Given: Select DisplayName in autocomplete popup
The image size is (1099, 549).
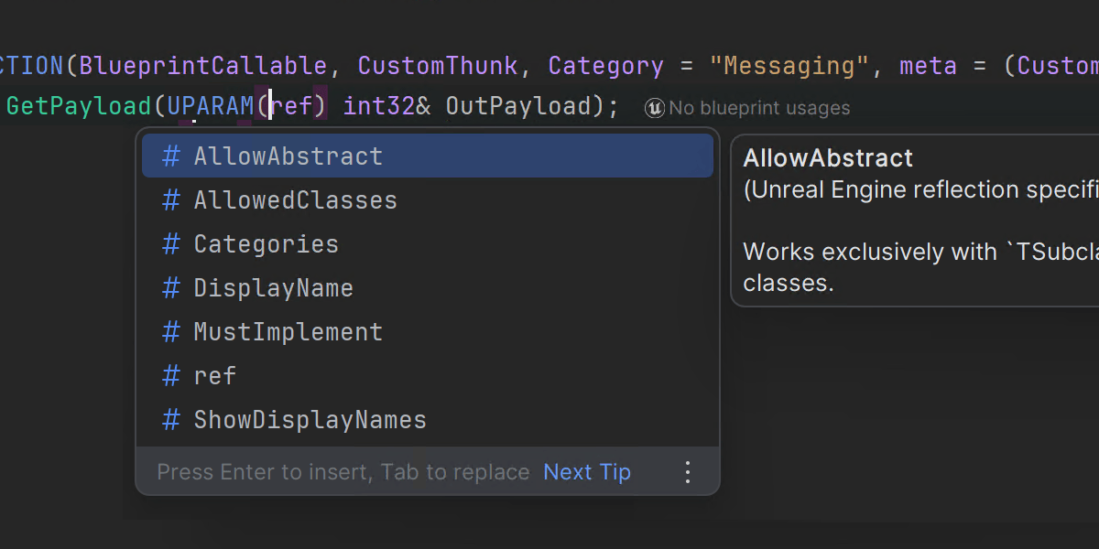Looking at the screenshot, I should [273, 288].
